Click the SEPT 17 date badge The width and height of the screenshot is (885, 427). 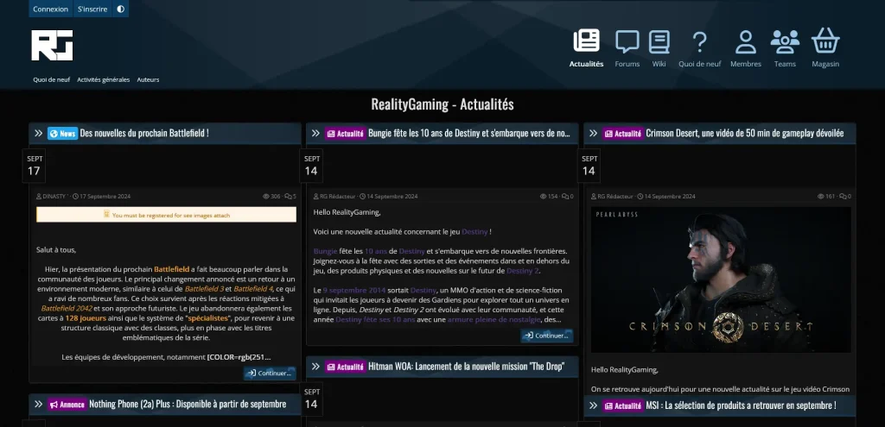(35, 166)
